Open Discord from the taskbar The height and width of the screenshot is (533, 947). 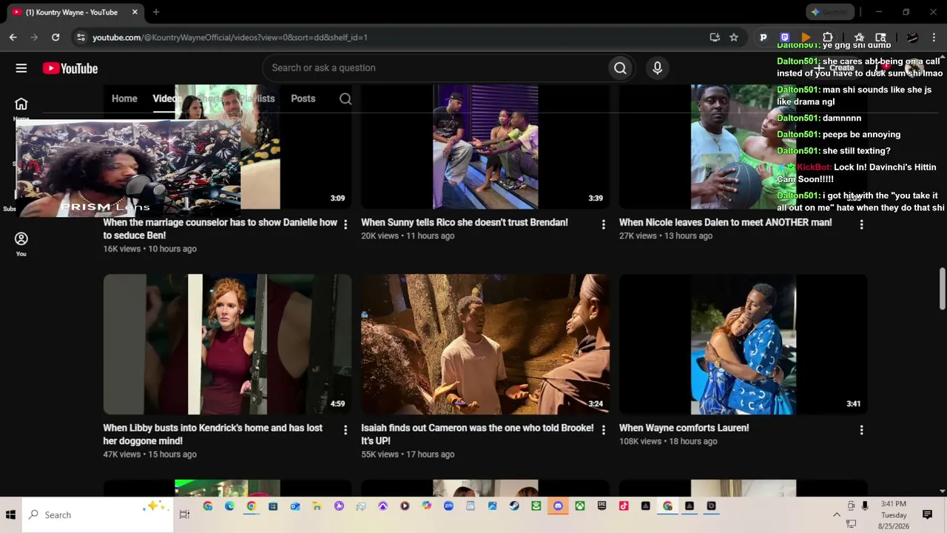[558, 506]
